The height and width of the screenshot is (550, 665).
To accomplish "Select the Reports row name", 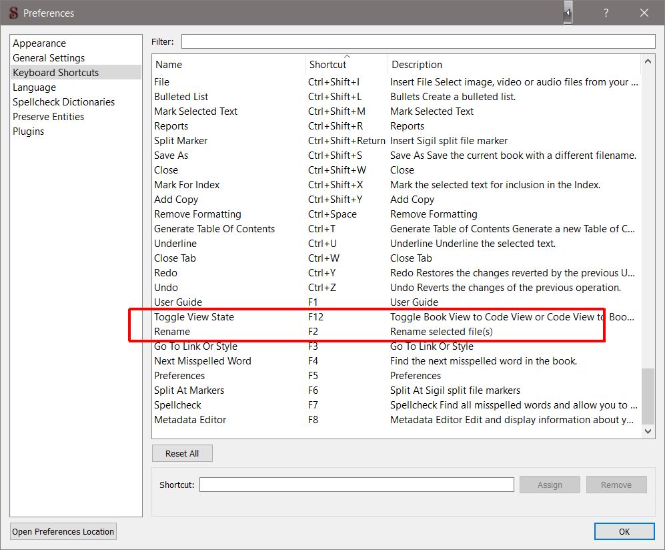I will coord(171,126).
